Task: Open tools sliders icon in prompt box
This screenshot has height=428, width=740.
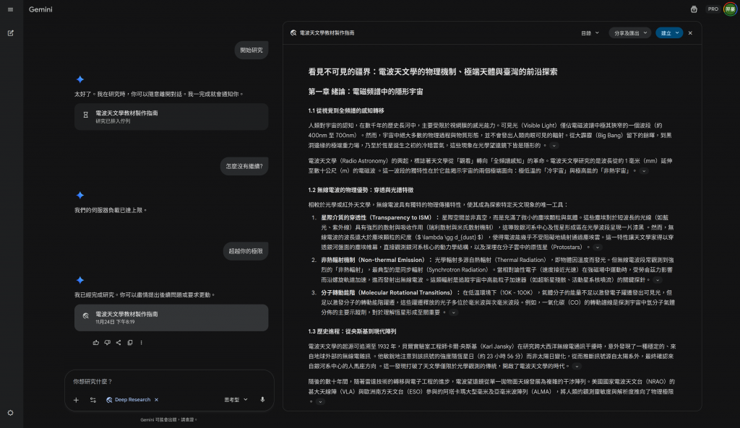Action: coord(93,400)
